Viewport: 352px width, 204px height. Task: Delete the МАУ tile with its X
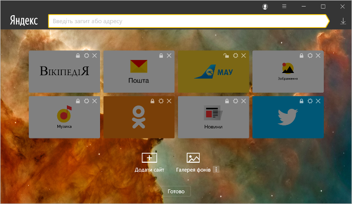tap(243, 55)
